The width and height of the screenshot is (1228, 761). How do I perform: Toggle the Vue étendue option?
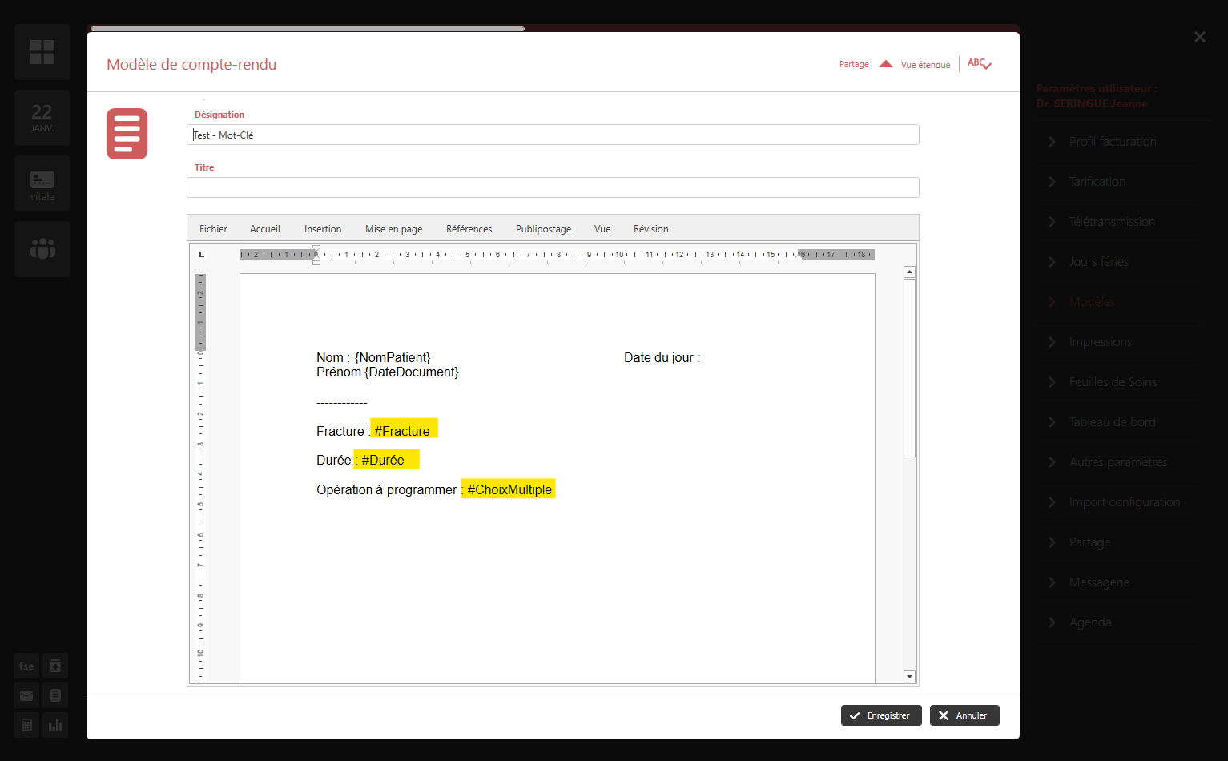[925, 65]
